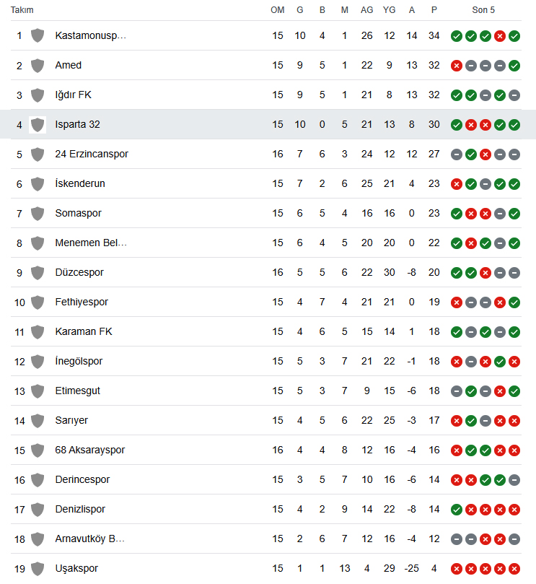Click 24 Erzincanspor's red loss result icon
The width and height of the screenshot is (536, 584).
486,154
